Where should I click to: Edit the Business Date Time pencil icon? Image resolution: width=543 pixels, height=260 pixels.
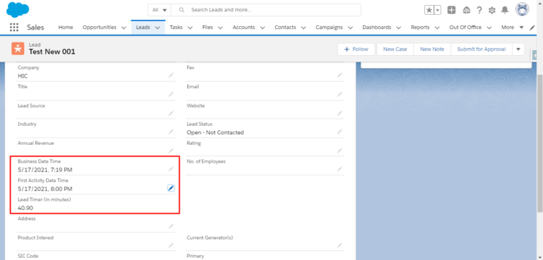point(171,169)
